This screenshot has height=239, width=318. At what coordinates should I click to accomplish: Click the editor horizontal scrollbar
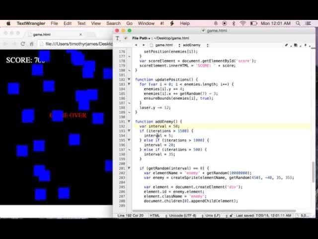[x=214, y=211]
